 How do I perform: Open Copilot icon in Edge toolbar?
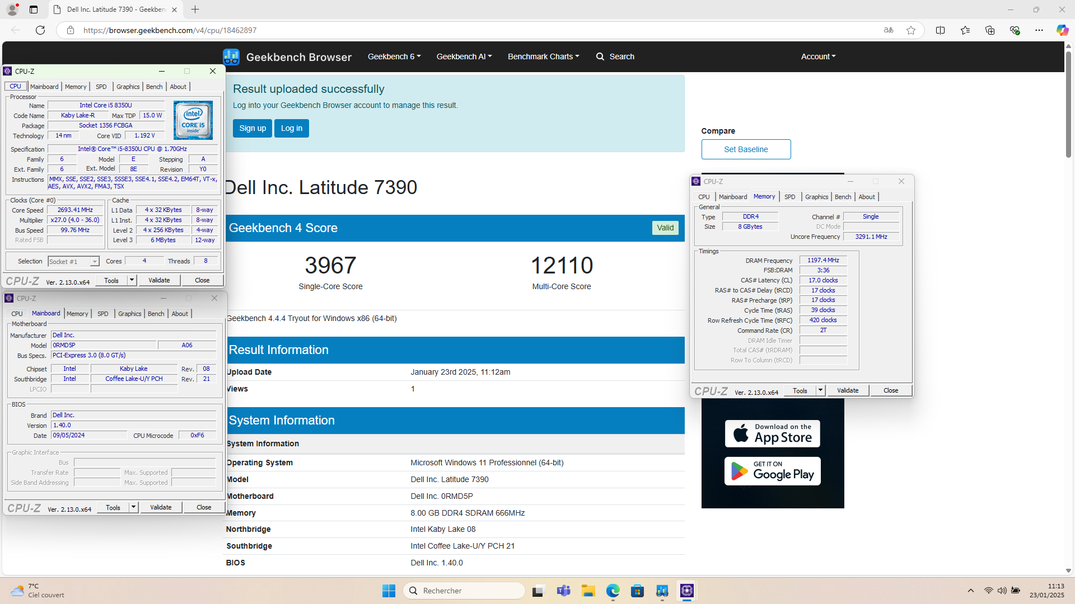1062,30
